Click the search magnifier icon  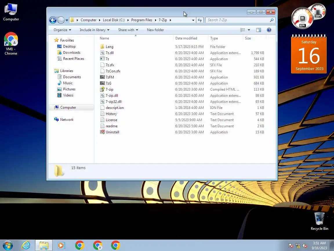click(272, 20)
